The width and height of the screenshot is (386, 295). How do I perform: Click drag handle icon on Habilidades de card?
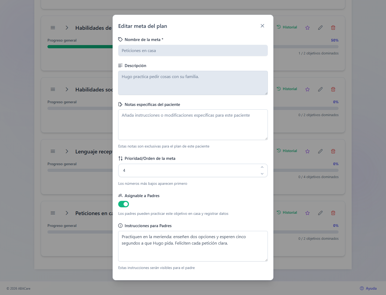53,28
